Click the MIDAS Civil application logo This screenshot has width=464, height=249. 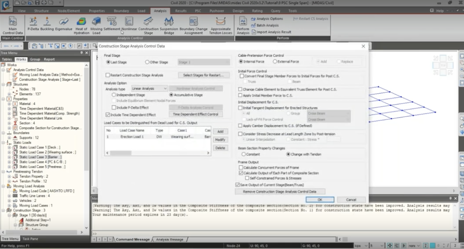click(6, 5)
